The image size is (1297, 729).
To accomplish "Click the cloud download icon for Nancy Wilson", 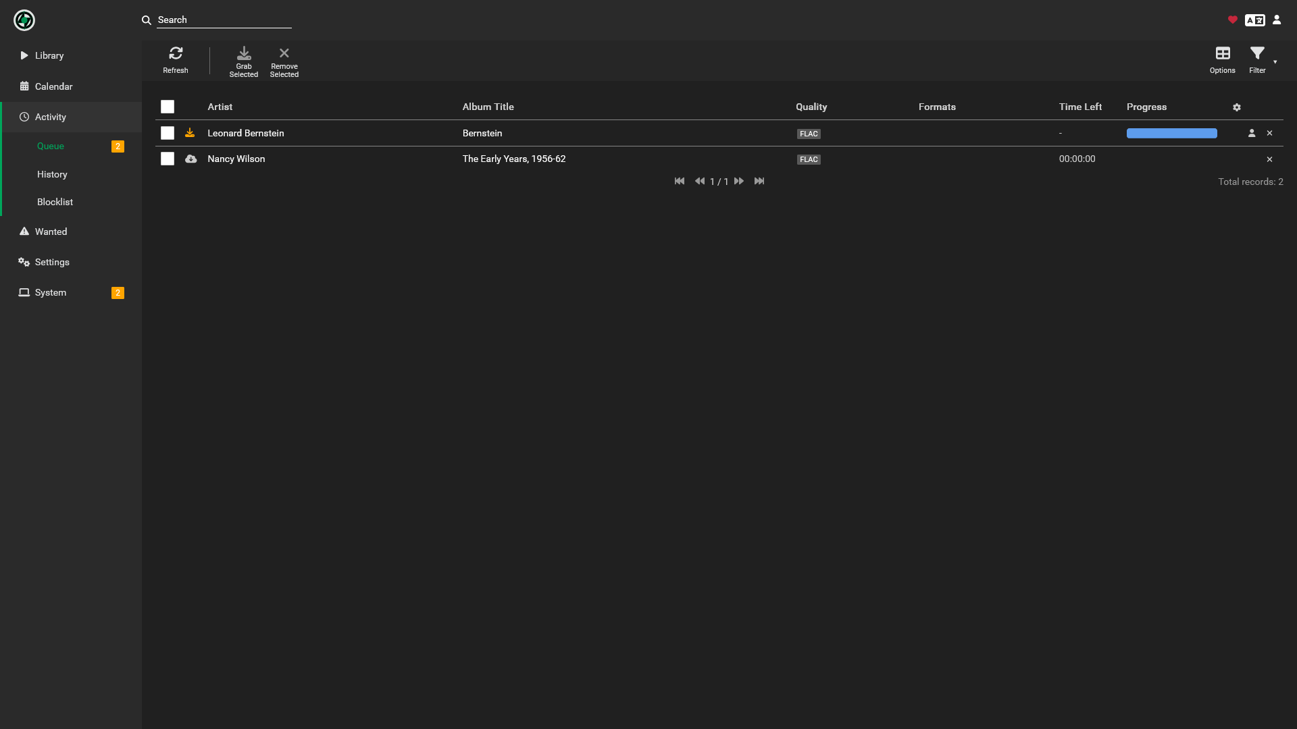I will 191,159.
